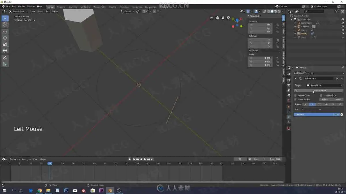
Task: Play the animation forward
Action: point(145,159)
